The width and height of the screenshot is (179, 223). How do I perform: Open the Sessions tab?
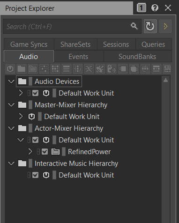(x=116, y=45)
